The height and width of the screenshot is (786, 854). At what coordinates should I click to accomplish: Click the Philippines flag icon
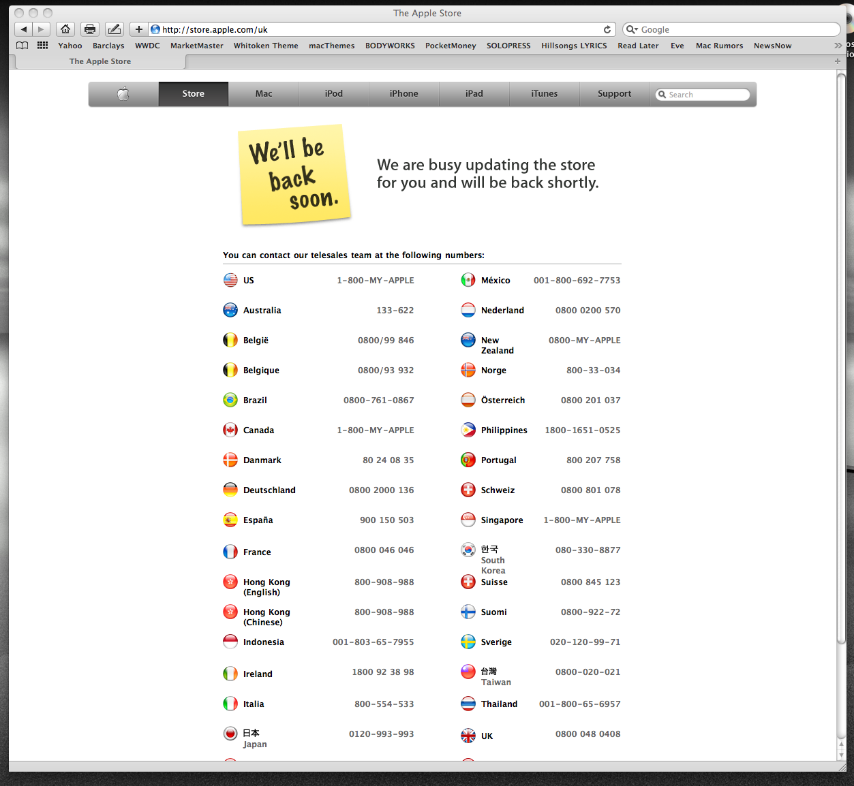tap(468, 430)
